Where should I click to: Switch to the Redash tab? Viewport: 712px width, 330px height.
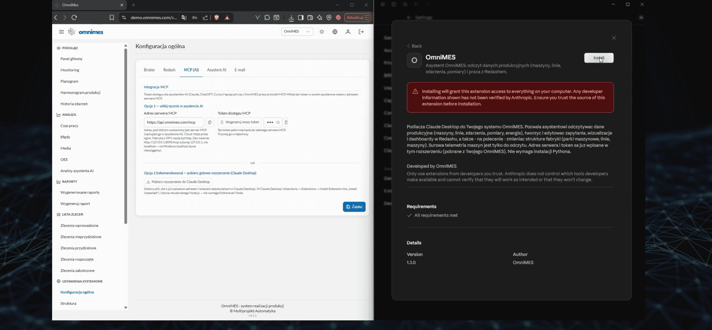[169, 70]
